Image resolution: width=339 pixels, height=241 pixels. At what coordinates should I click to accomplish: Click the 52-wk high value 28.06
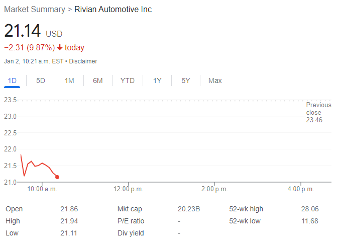pos(309,209)
